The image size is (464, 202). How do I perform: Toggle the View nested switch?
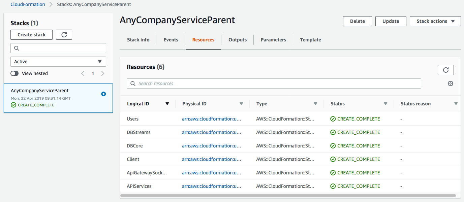14,73
